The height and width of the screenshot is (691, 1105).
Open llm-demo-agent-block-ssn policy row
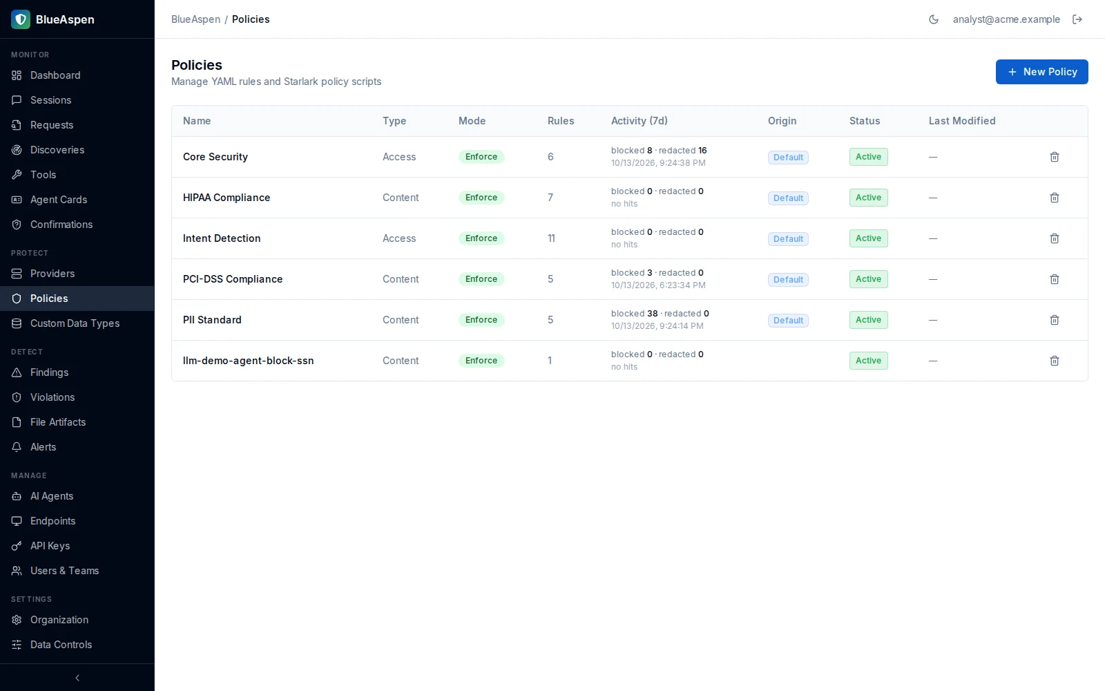(629, 361)
